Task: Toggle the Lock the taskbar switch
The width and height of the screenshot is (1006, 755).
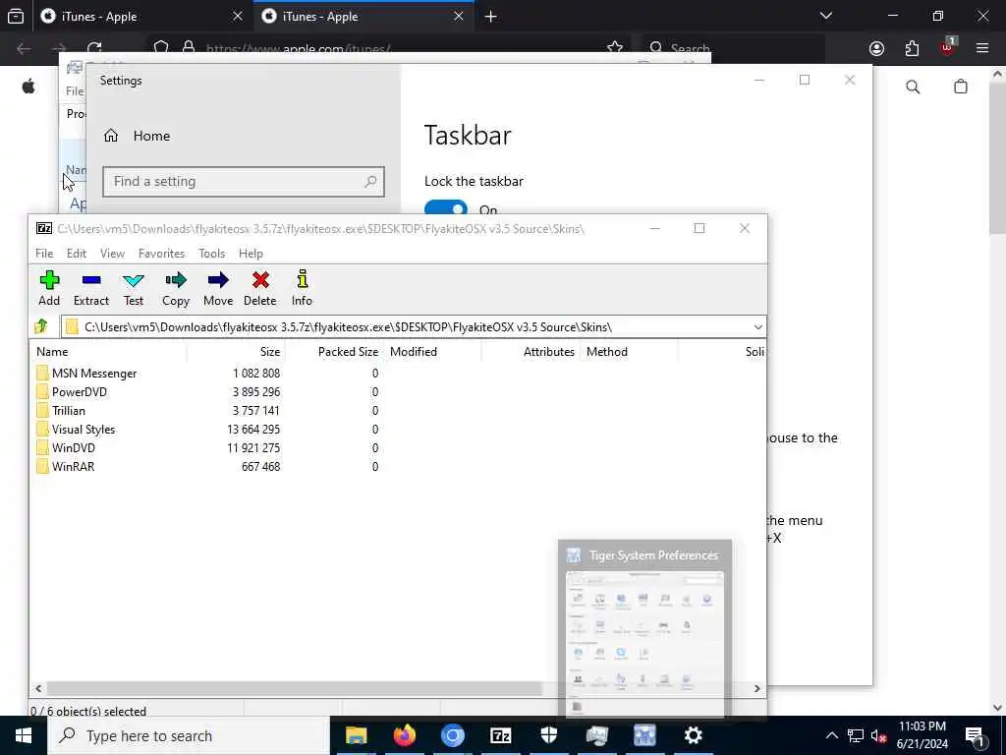Action: tap(446, 208)
